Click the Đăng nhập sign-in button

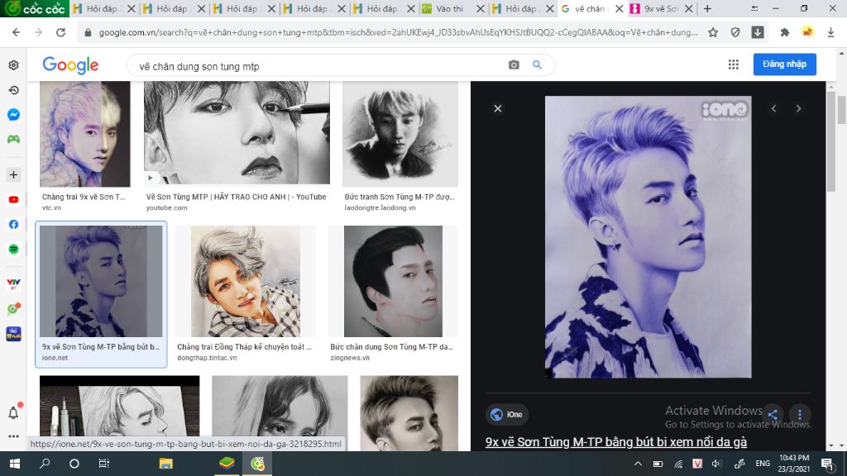tap(784, 64)
